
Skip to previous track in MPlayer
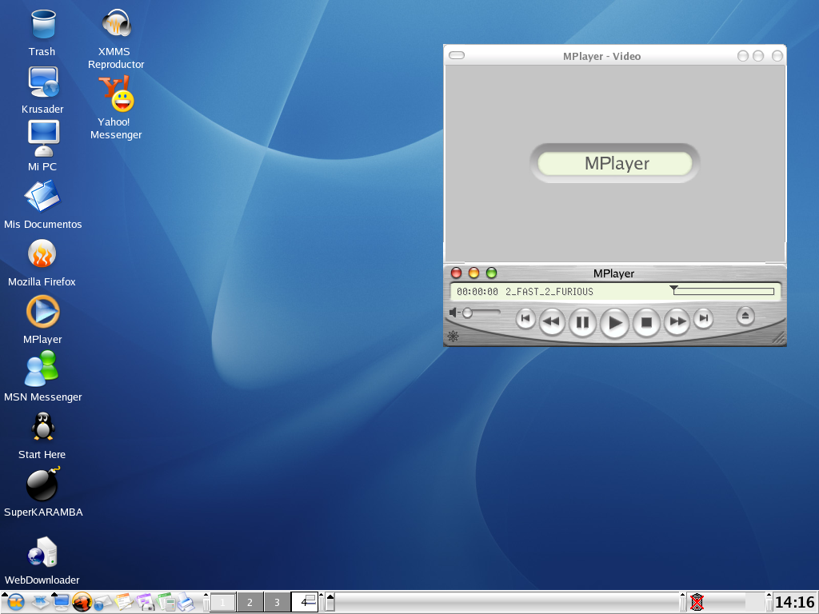click(525, 318)
